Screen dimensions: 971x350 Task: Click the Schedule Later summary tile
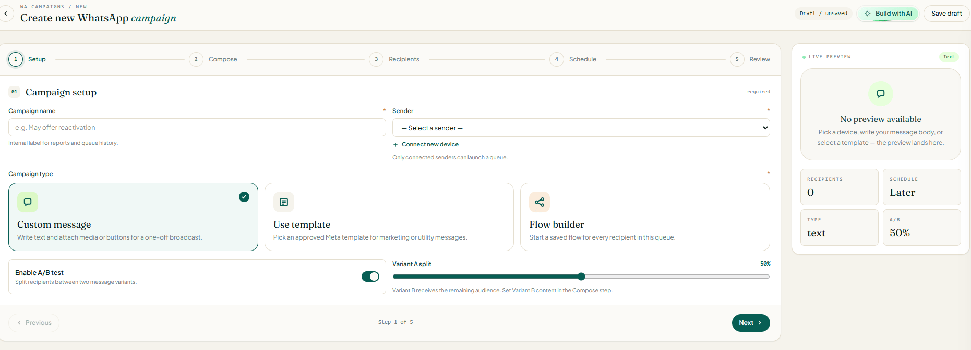click(922, 187)
